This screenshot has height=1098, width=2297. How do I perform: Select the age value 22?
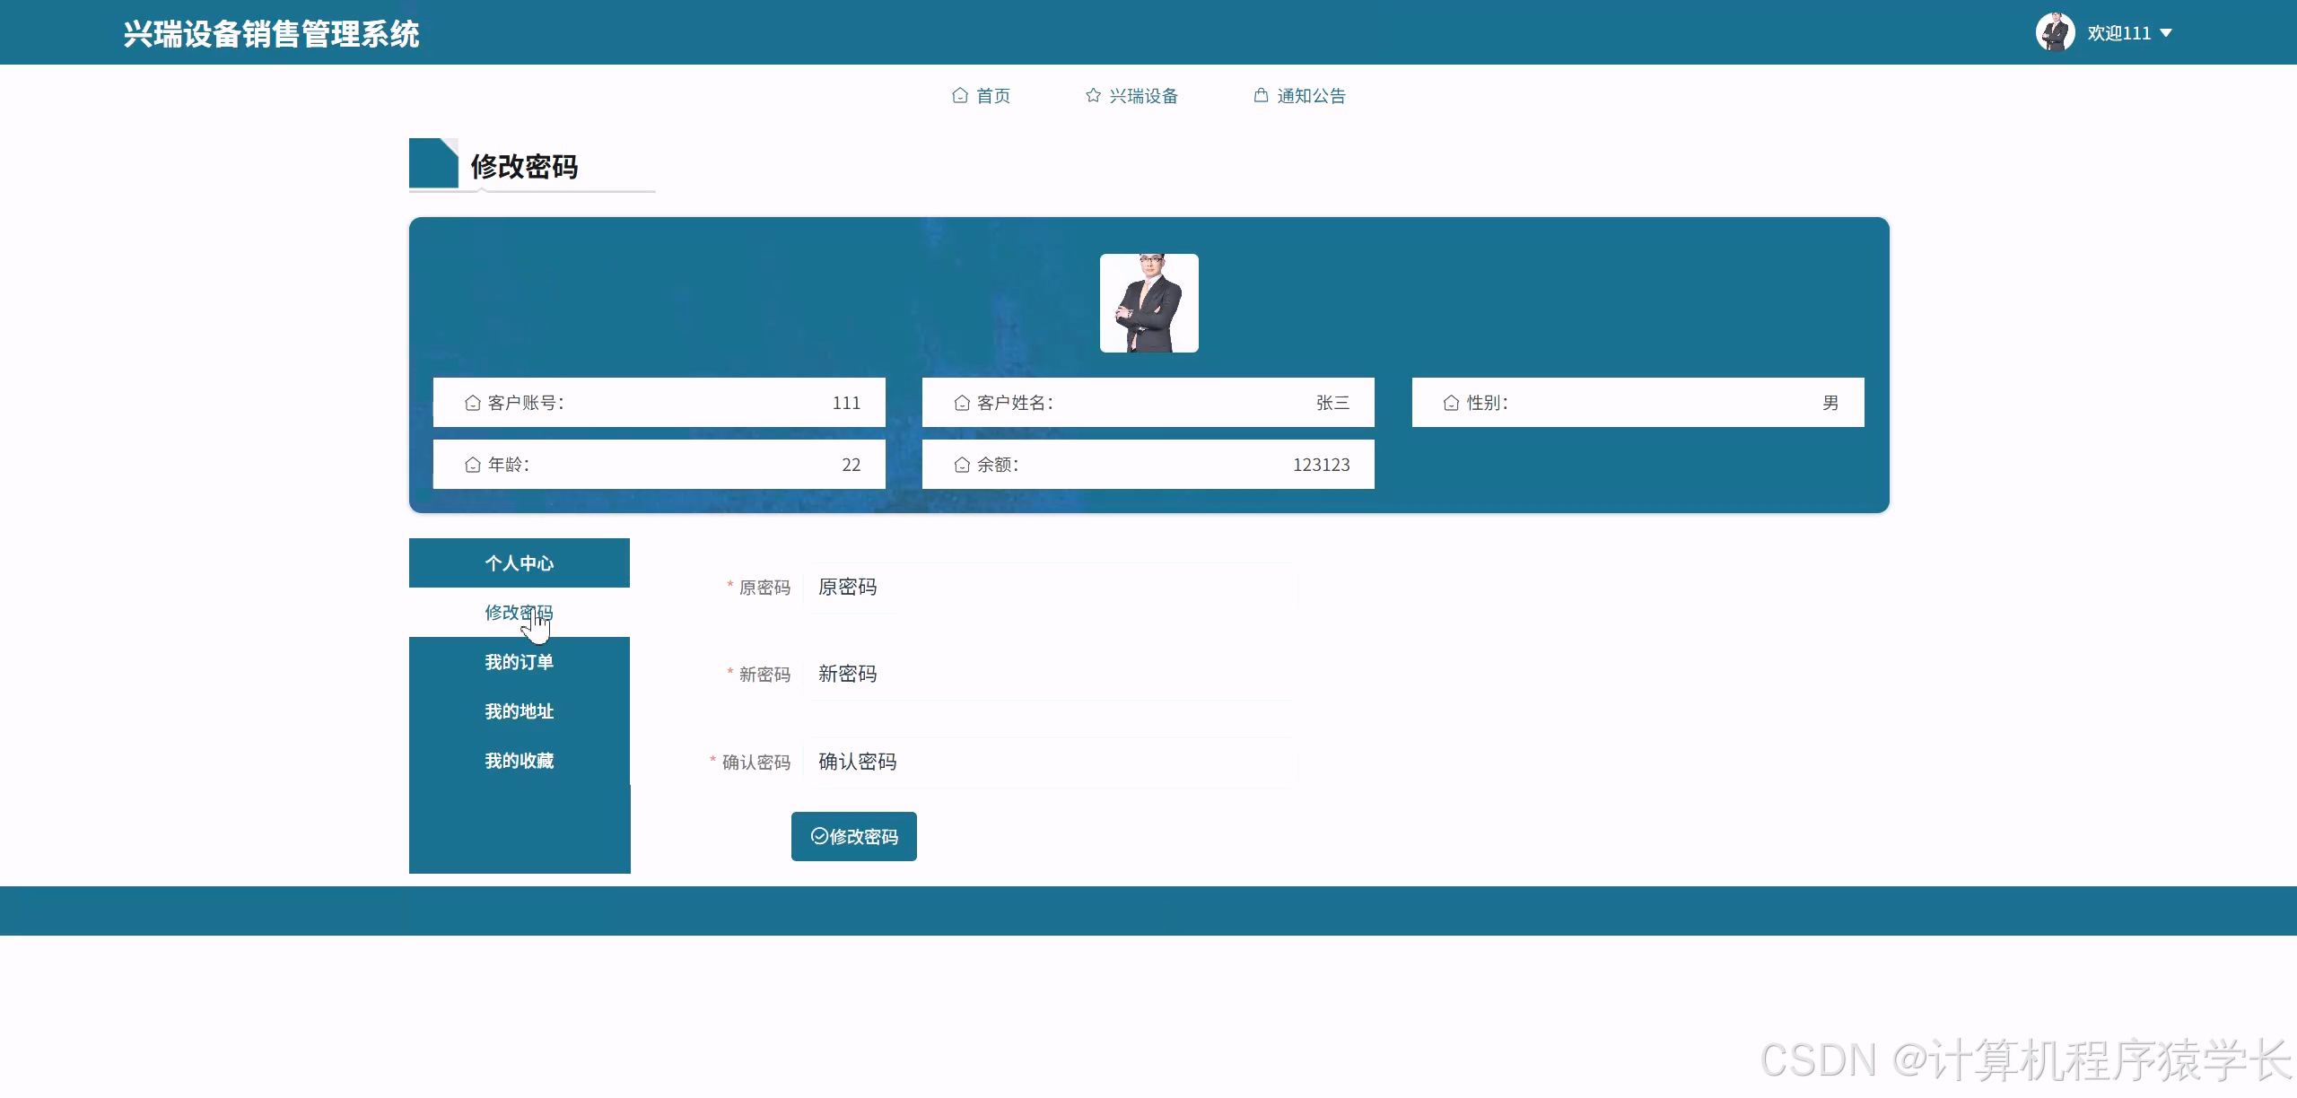click(x=851, y=465)
